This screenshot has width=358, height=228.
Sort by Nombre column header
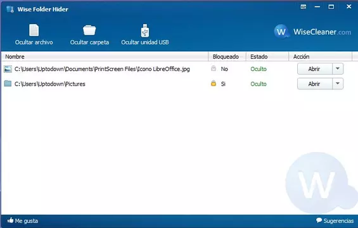coord(105,56)
